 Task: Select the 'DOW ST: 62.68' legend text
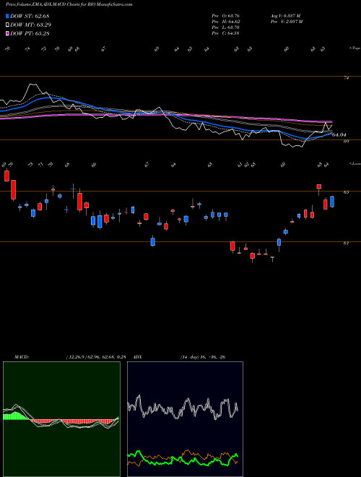click(30, 16)
